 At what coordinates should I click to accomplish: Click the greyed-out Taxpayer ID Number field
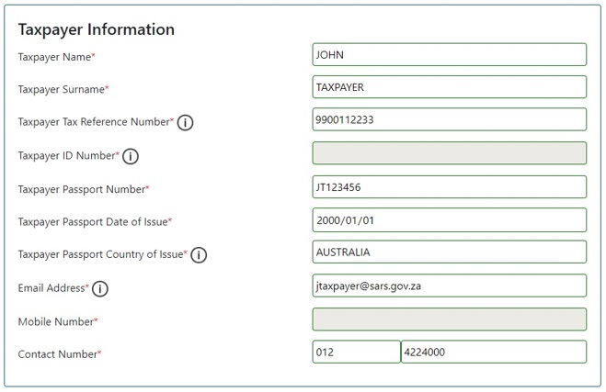click(x=449, y=153)
